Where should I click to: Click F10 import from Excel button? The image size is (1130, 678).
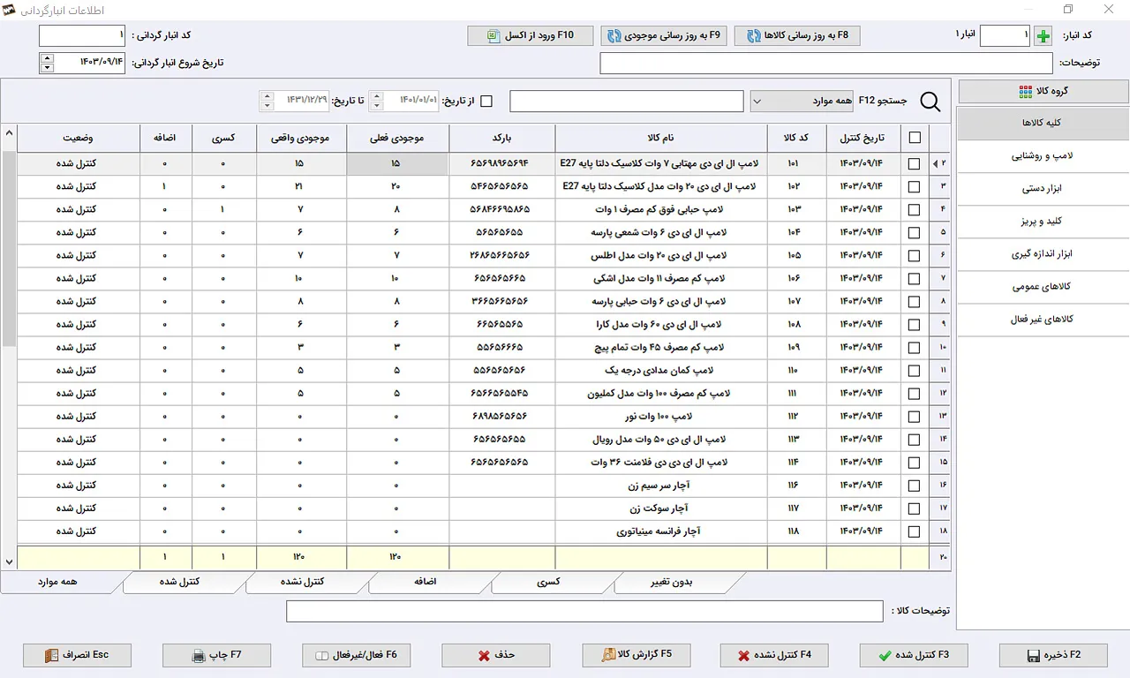point(531,35)
